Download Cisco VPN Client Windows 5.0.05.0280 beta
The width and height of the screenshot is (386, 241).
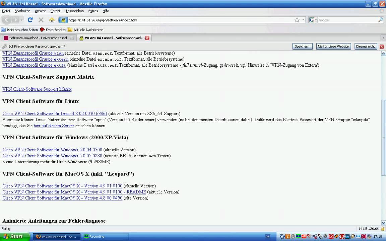52,156
